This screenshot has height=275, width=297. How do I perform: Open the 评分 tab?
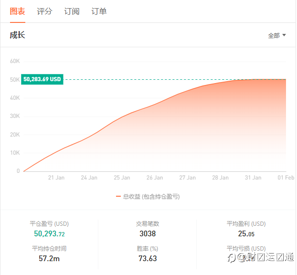click(44, 11)
